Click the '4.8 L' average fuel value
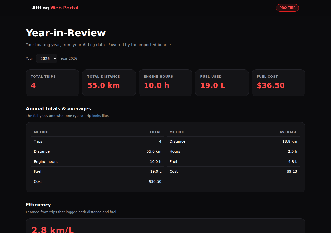The width and height of the screenshot is (331, 233). 292,162
